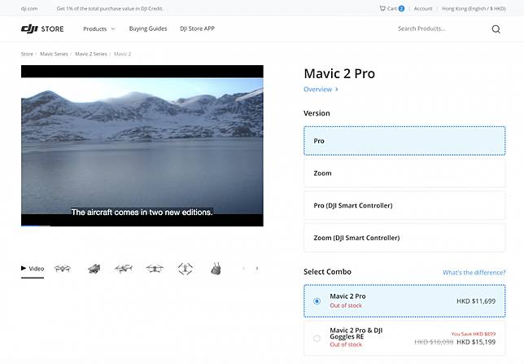Show previous thumbnails with left arrow
The image size is (524, 364).
(x=242, y=268)
